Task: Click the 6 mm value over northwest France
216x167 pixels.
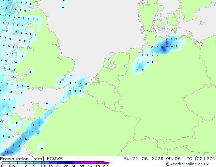Action: (x=33, y=125)
